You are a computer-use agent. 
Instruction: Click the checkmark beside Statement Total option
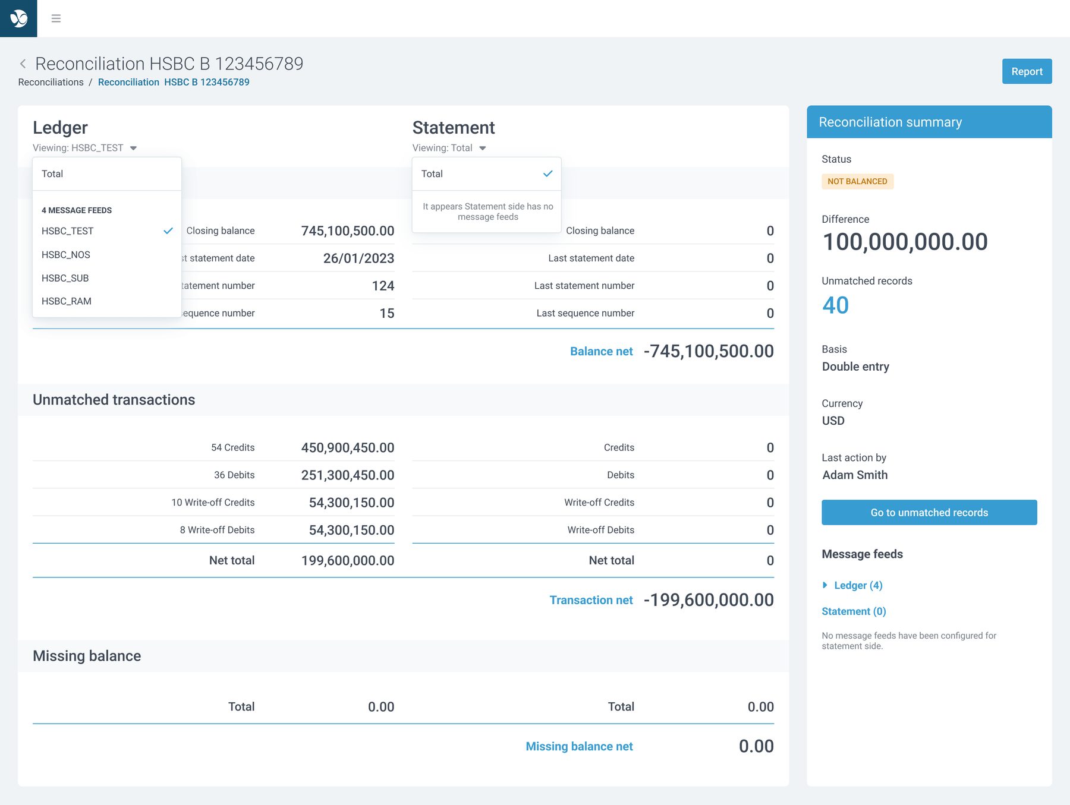pyautogui.click(x=547, y=173)
